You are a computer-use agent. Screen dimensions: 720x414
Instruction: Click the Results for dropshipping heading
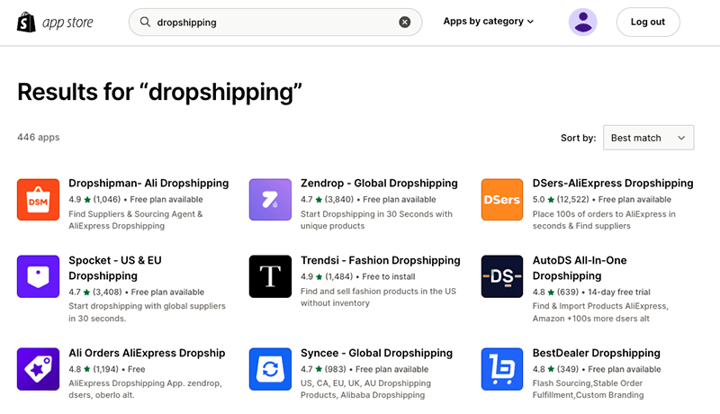pyautogui.click(x=160, y=92)
